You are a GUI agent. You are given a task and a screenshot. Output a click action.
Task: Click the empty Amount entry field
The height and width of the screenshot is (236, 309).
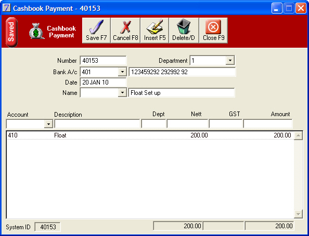click(268, 124)
